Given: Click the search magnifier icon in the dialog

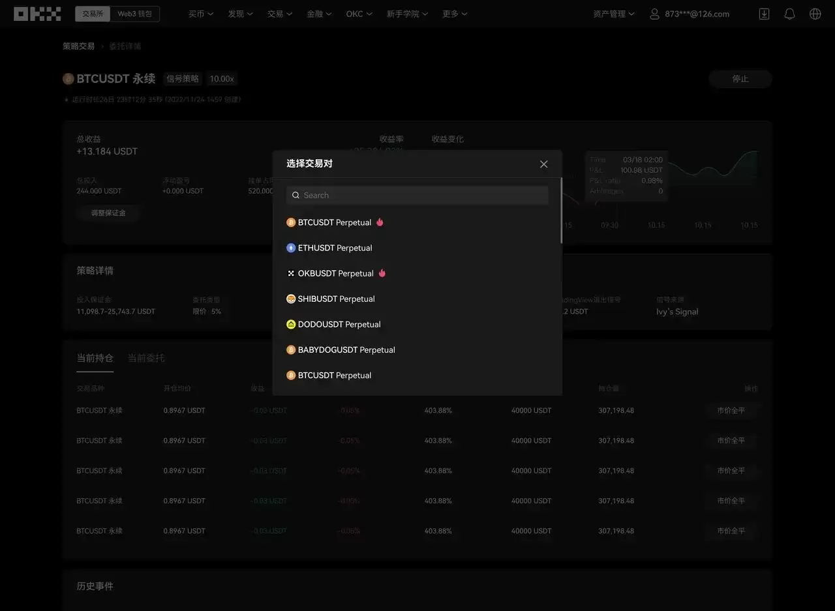Looking at the screenshot, I should pyautogui.click(x=296, y=195).
